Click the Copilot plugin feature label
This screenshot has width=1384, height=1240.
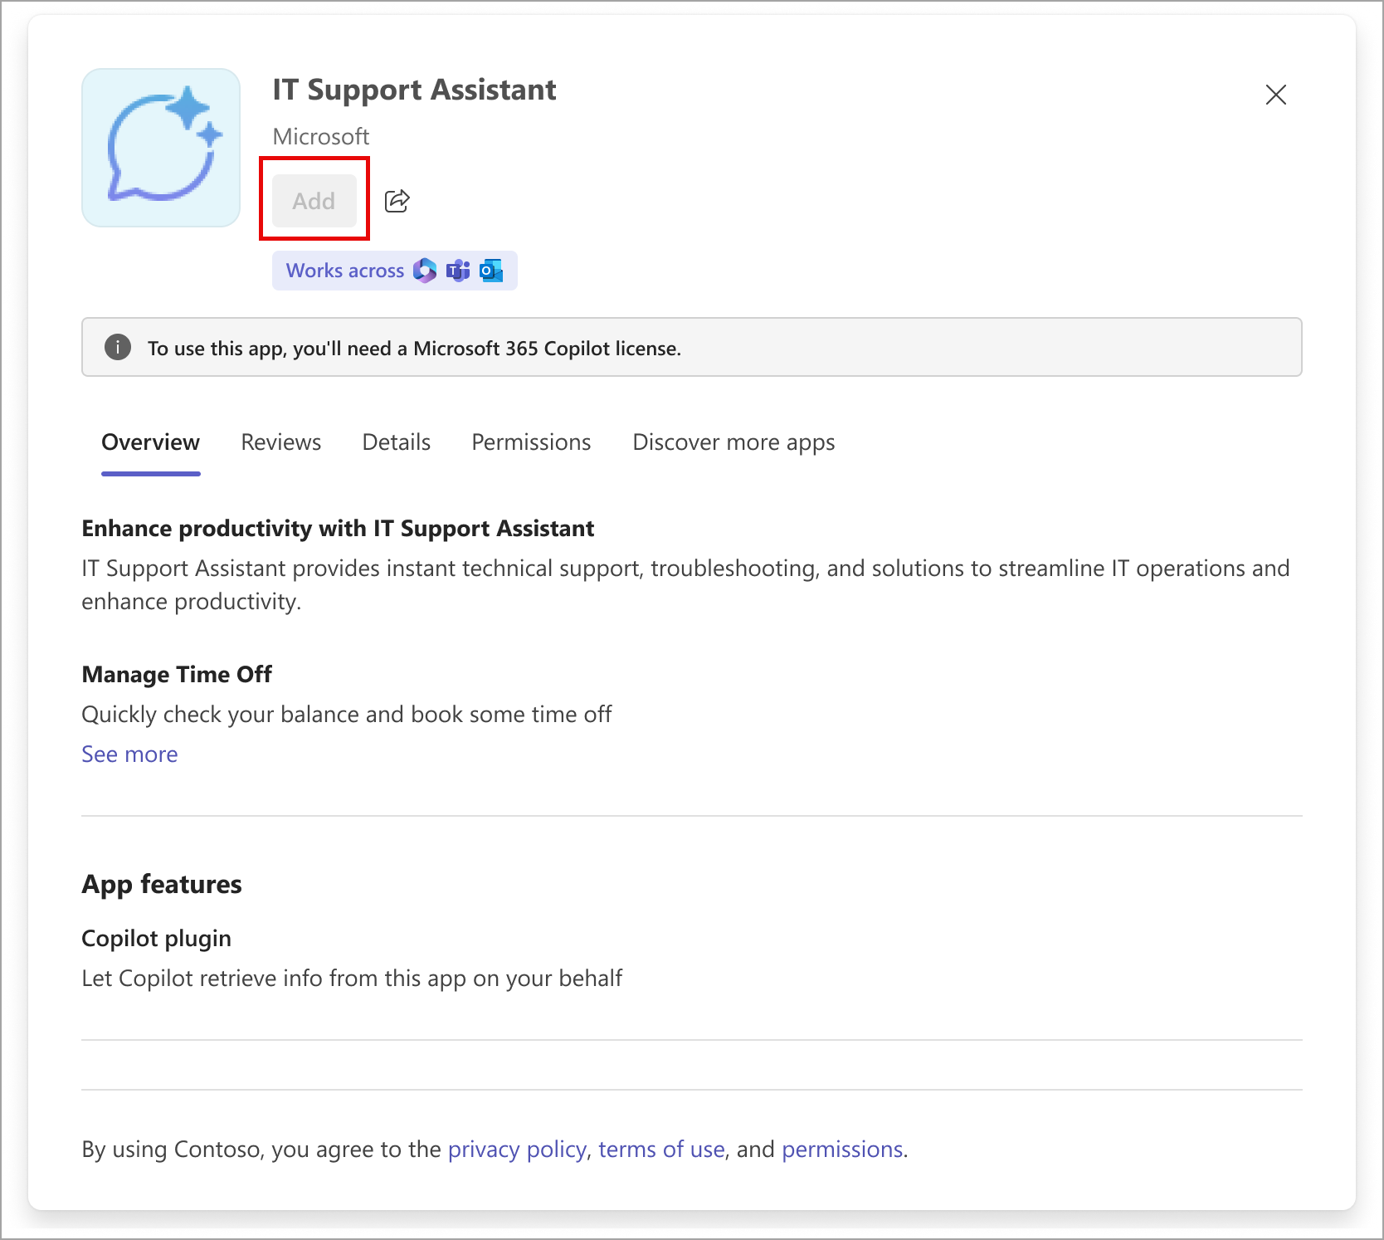[156, 939]
